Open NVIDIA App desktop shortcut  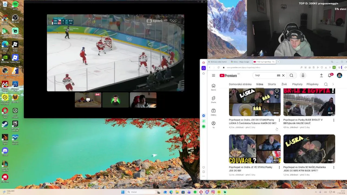point(5,59)
